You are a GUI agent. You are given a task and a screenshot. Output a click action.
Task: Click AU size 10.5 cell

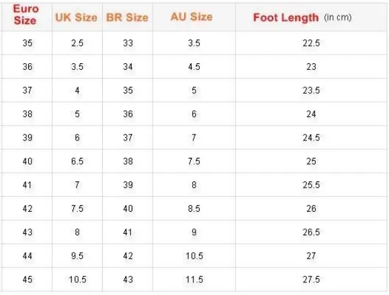(195, 256)
